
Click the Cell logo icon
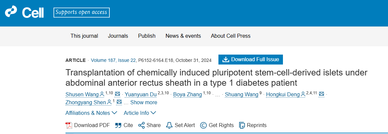coord(11,12)
